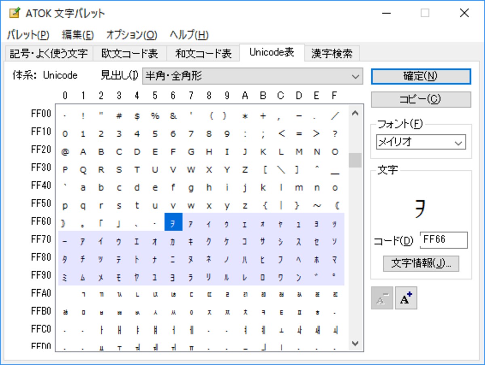Screen dimensions: 485x365
Task: Click the scroll down arrow of character table
Action: (355, 343)
